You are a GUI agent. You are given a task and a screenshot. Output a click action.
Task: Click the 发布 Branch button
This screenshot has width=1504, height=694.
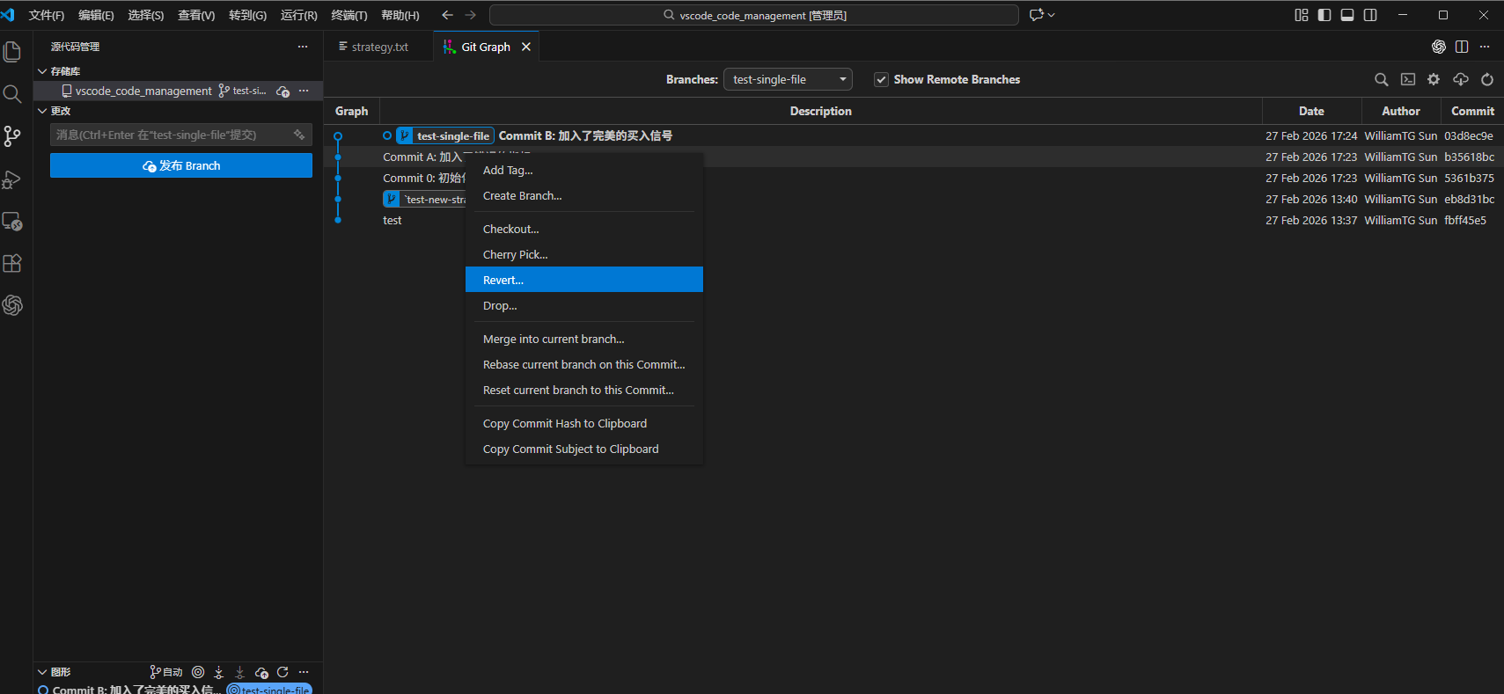(181, 165)
